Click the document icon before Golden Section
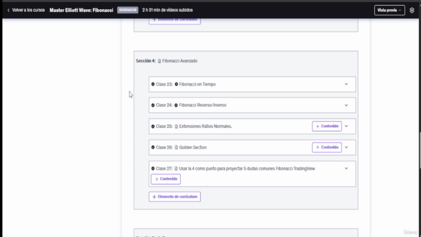 tap(176, 147)
